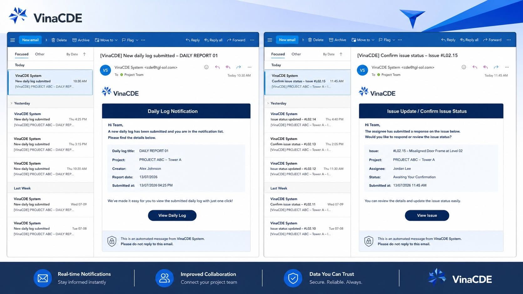The width and height of the screenshot is (523, 294).
Task: Click emoji reaction icon in Daily Report email
Action: pos(206,67)
